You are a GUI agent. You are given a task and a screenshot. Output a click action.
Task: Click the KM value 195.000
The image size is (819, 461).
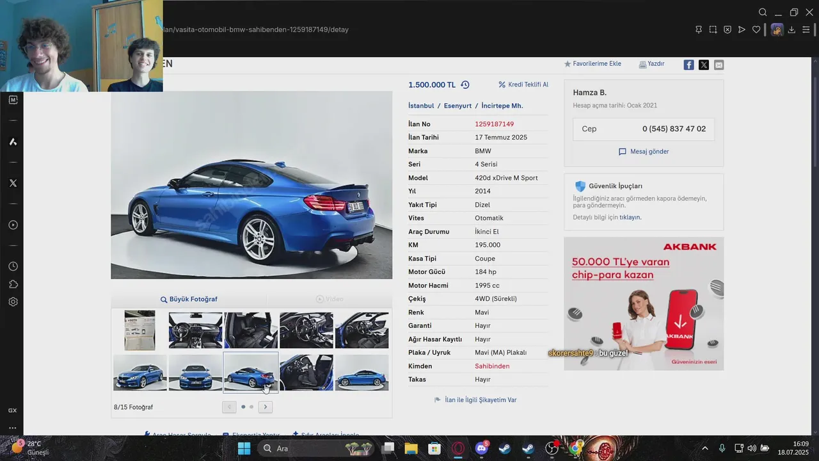click(x=488, y=245)
